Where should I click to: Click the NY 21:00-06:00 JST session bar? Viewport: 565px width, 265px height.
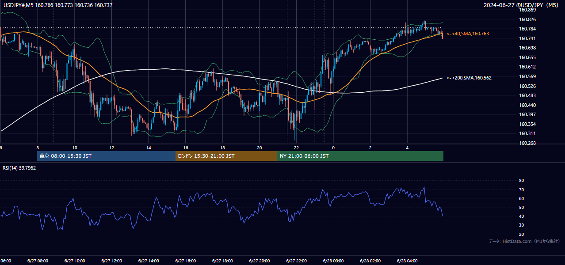pyautogui.click(x=360, y=156)
